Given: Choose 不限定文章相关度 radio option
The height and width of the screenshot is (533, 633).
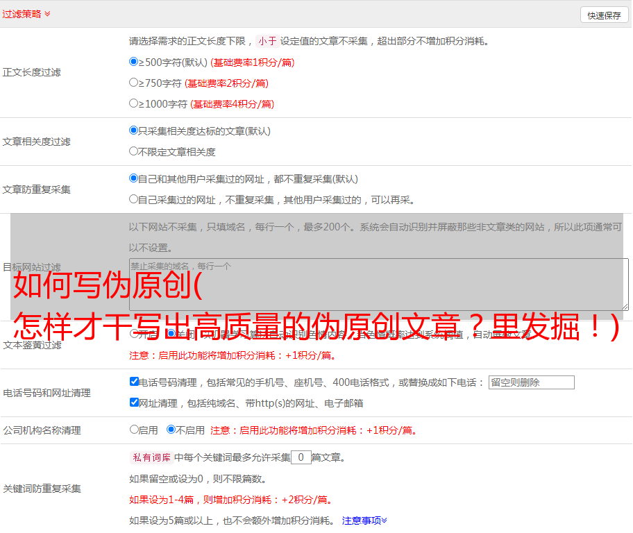Looking at the screenshot, I should 134,151.
